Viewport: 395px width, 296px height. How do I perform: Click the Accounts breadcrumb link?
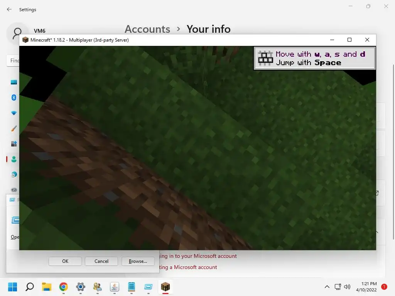(147, 29)
